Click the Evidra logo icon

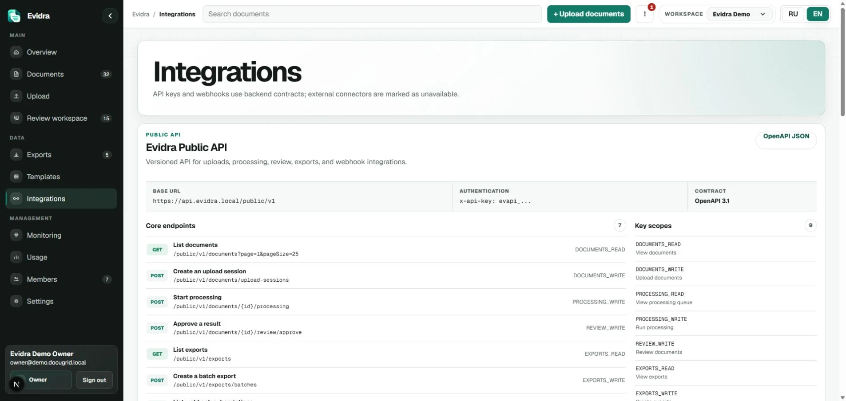14,16
